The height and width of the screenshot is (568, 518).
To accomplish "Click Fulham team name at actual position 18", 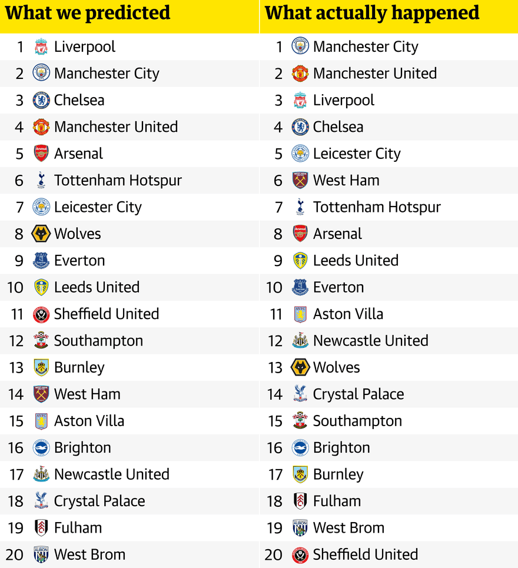I will pyautogui.click(x=337, y=501).
